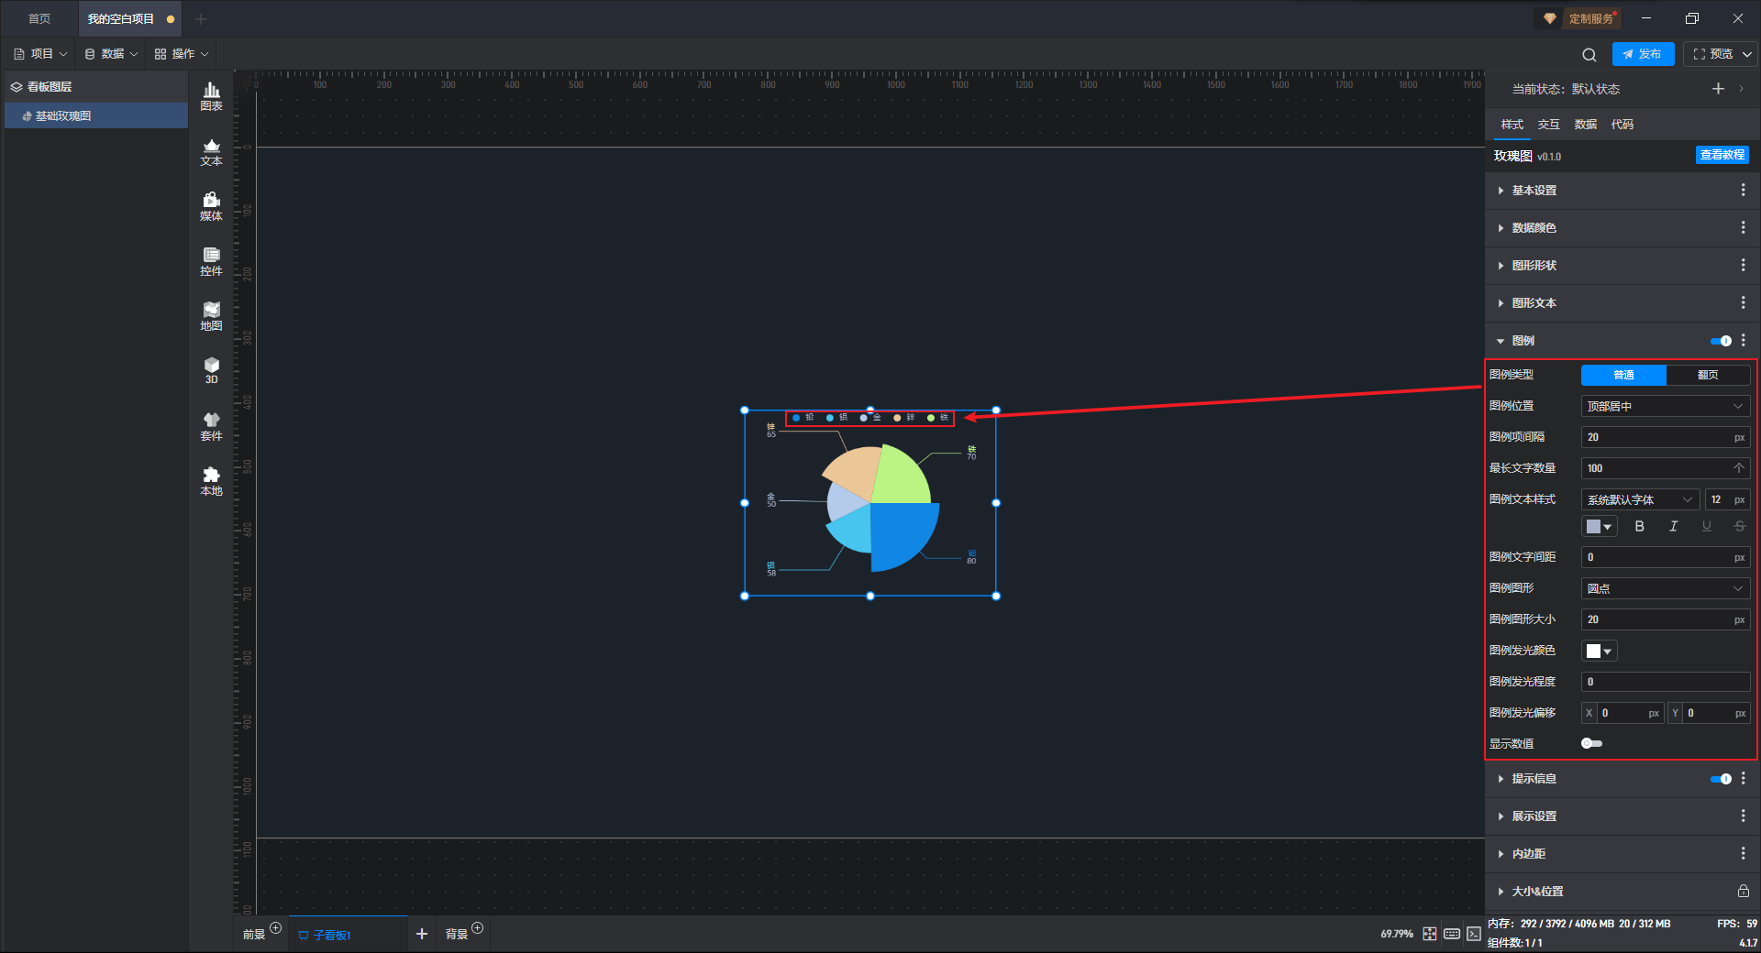The width and height of the screenshot is (1761, 953).
Task: Open the 3D components panel
Action: pyautogui.click(x=211, y=370)
